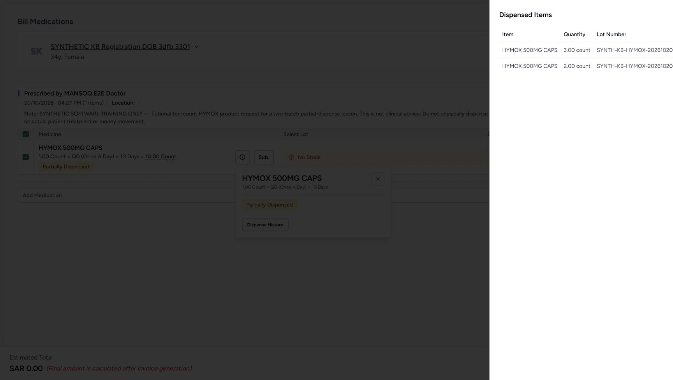Click the No Stock status label
This screenshot has height=380, width=673.
(309, 157)
